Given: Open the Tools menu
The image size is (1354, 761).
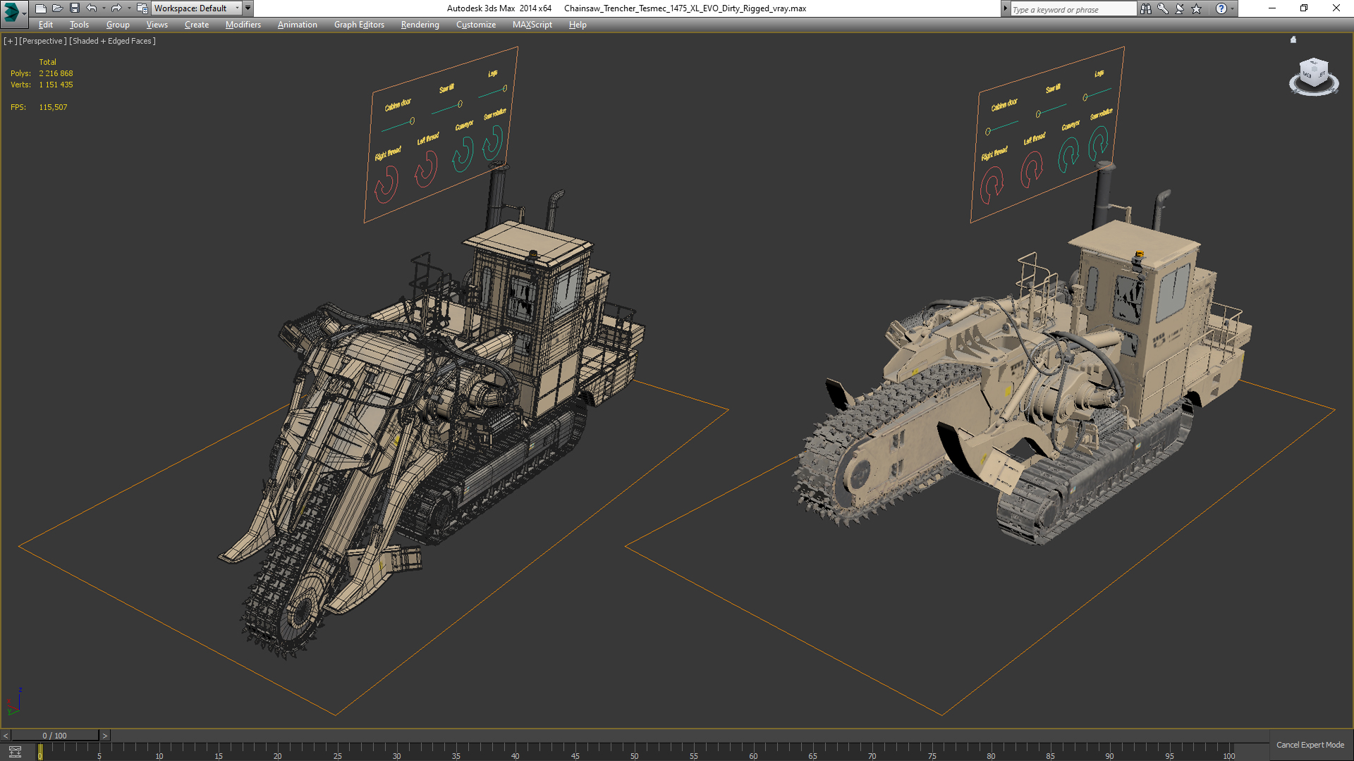Looking at the screenshot, I should tap(79, 25).
